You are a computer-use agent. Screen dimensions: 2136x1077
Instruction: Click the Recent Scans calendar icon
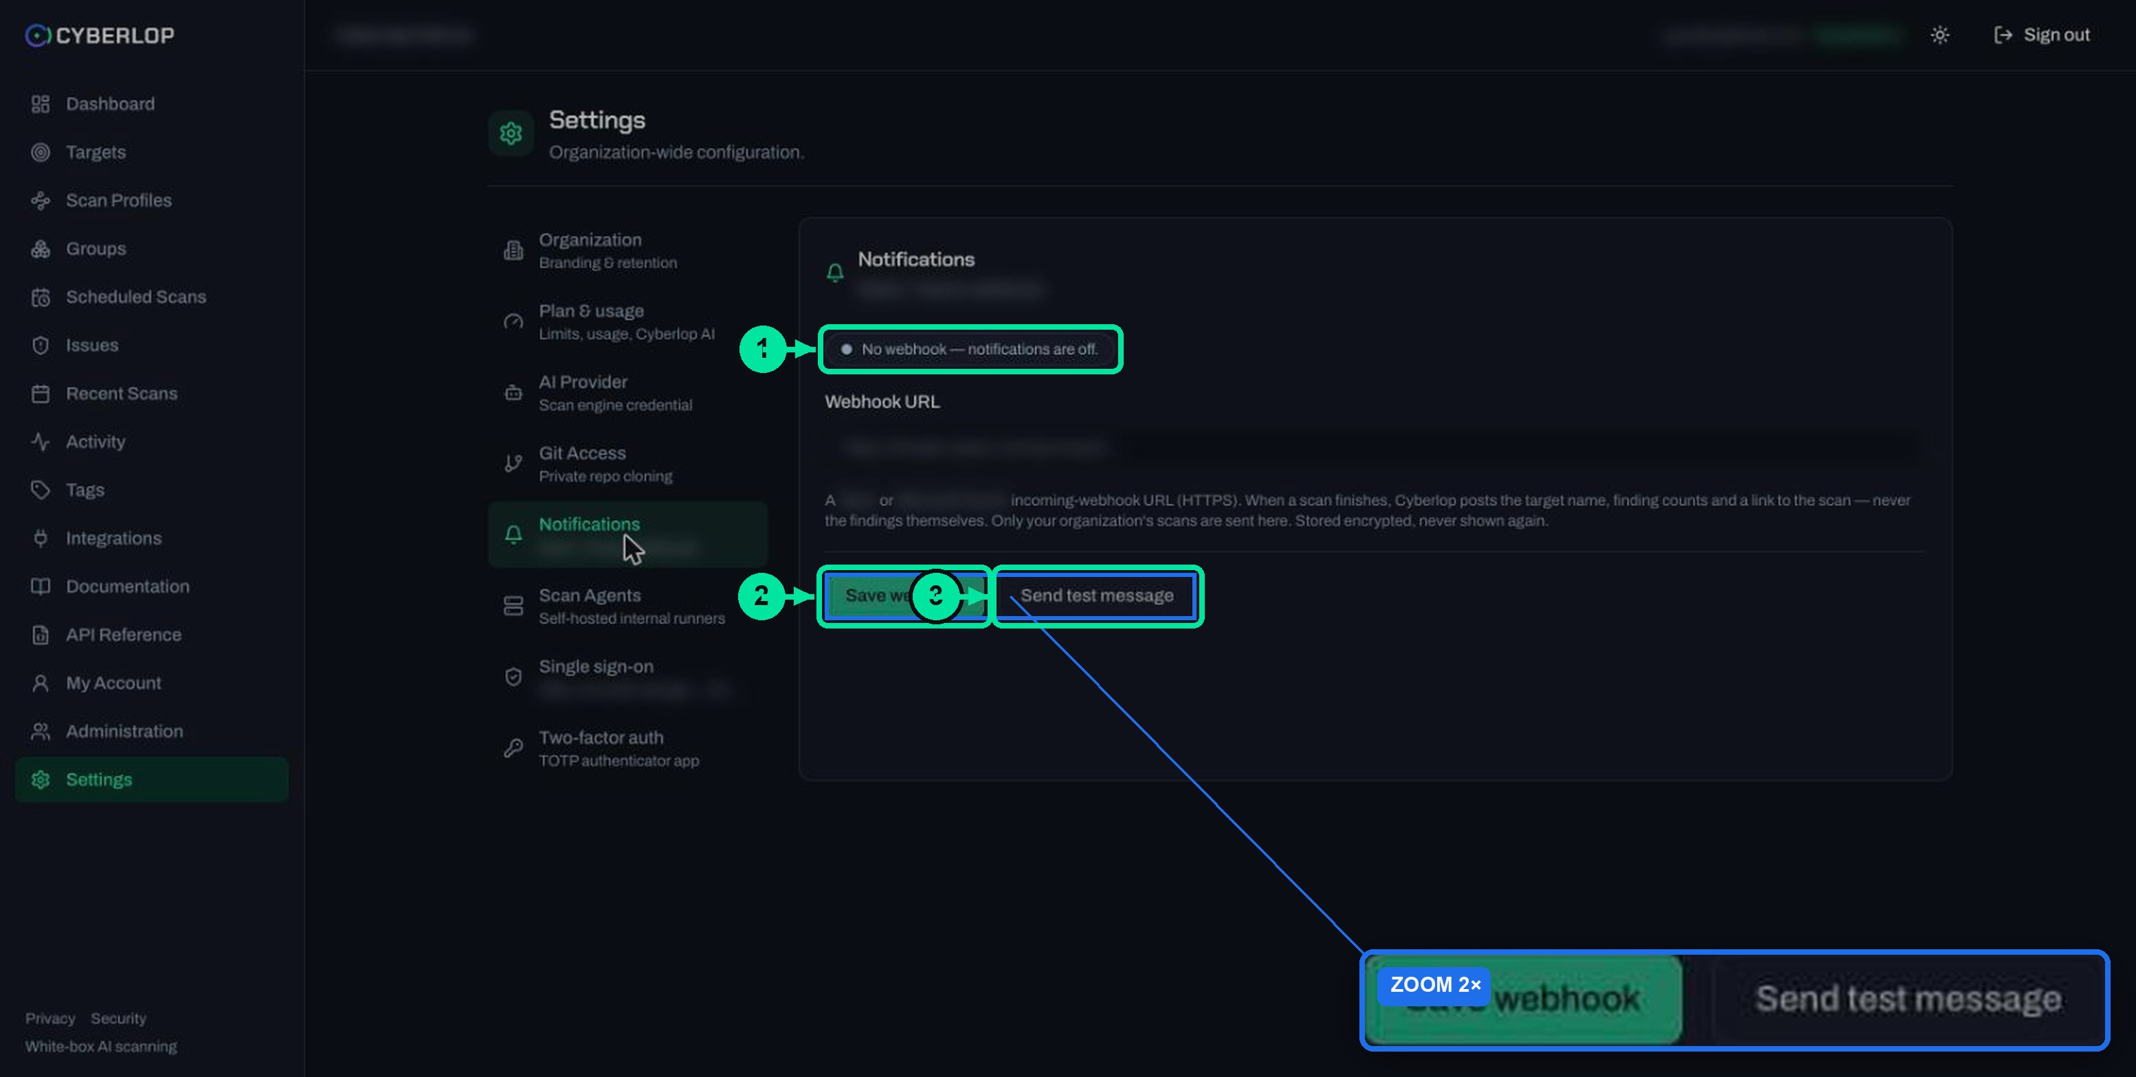pyautogui.click(x=40, y=394)
